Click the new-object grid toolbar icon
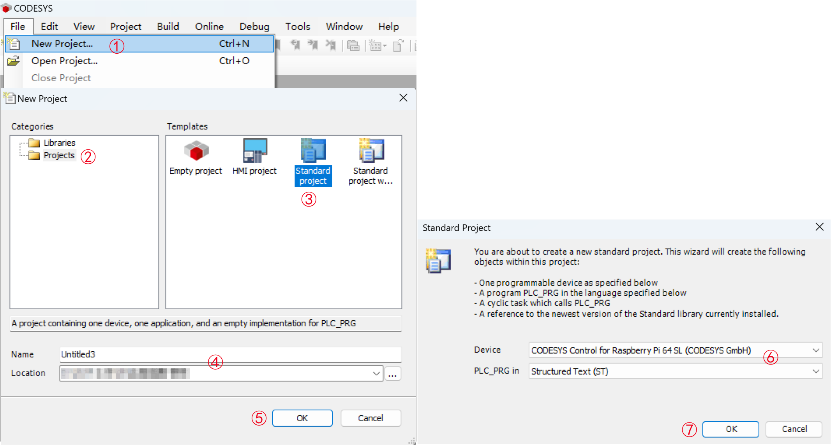 click(375, 46)
